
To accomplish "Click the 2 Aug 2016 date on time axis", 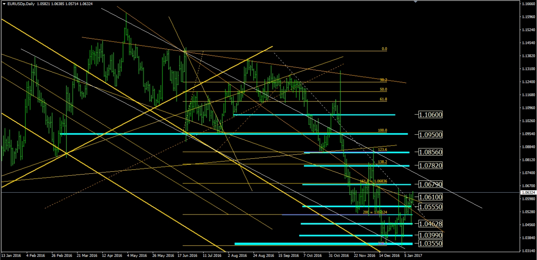I will pos(237,255).
